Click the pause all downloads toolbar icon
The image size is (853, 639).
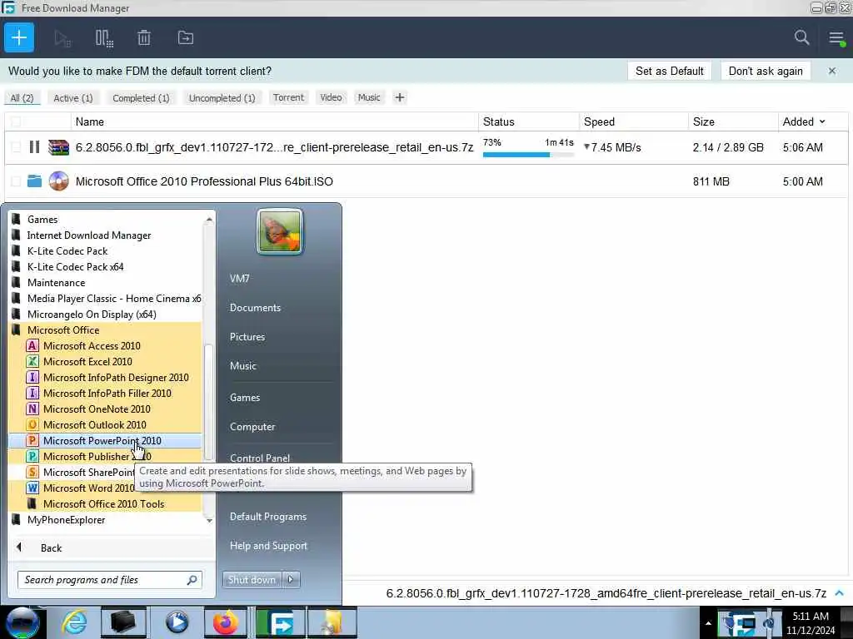click(104, 38)
